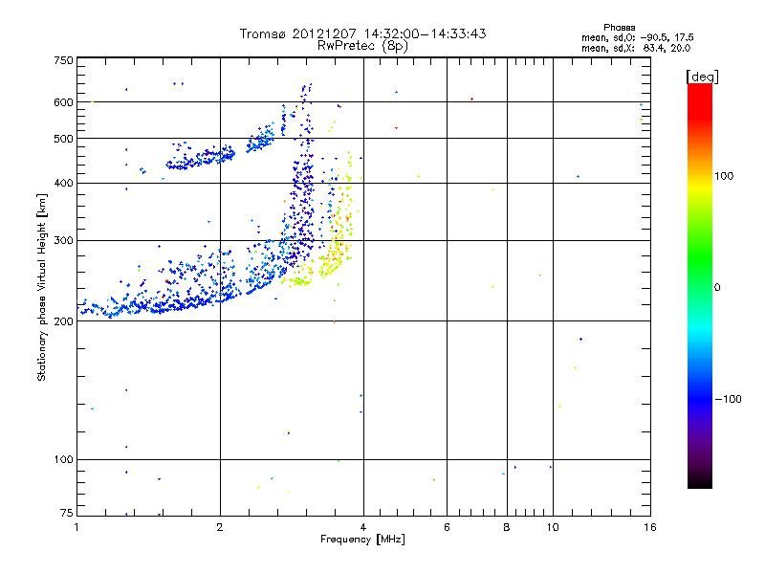The image size is (765, 574).
Task: Click the 'mean, sd,X: 83.4, 20.0' statistic
Action: (636, 48)
